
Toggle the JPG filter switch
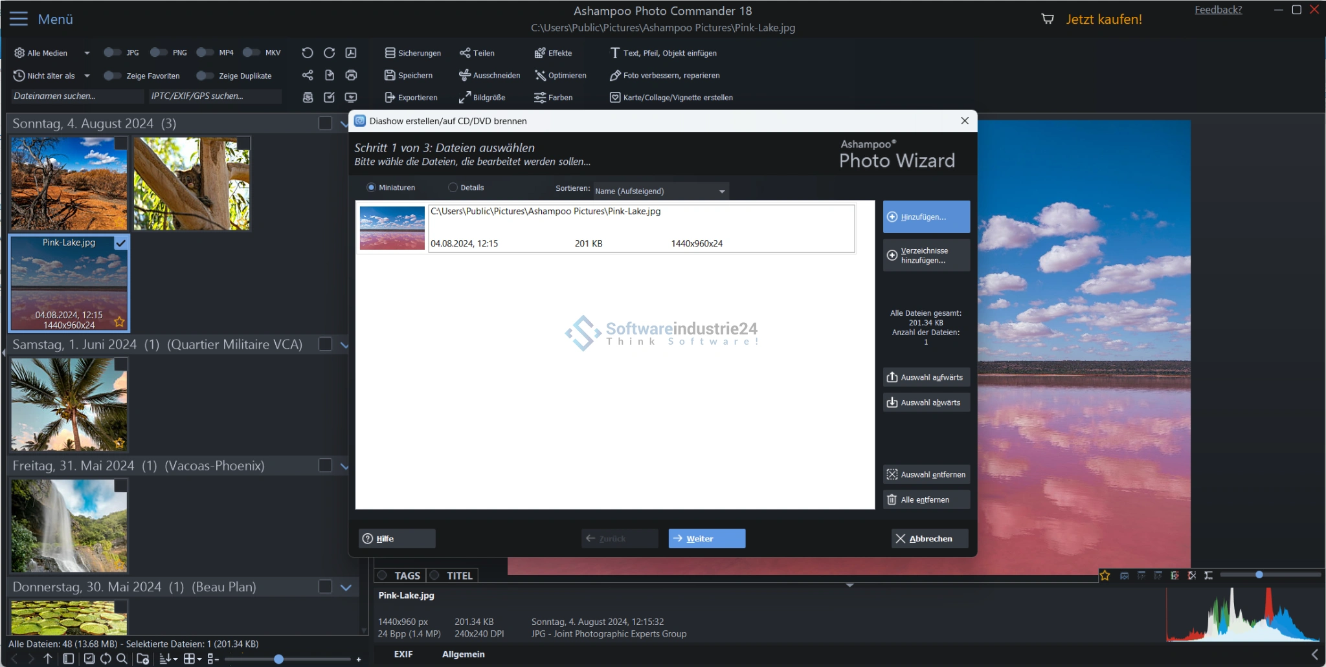click(x=112, y=52)
